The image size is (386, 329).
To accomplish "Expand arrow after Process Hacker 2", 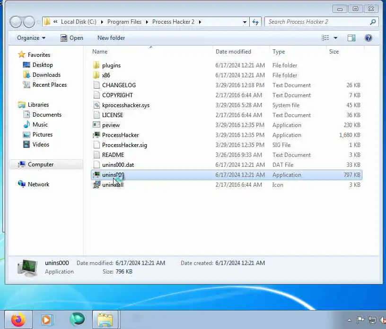I will coord(200,22).
